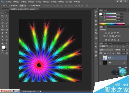Select the Healing Brush tool
Viewport: 129px width, 93px height.
click(2, 23)
